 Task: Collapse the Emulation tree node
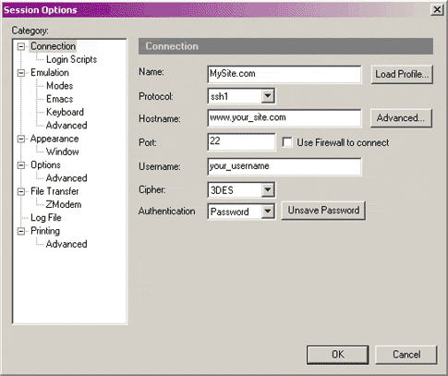point(21,73)
